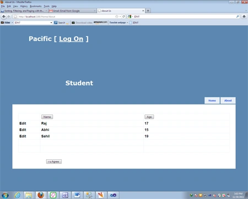
Task: Click the Student heading text
Action: click(79, 83)
